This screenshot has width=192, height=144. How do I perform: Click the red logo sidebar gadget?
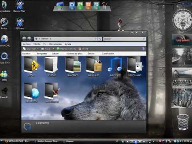[x=182, y=40]
